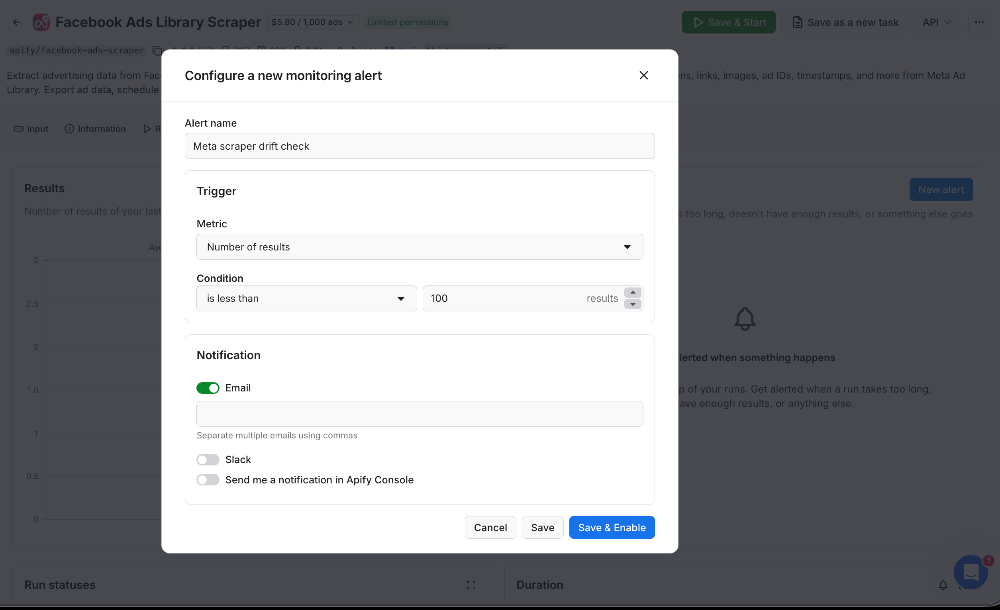Viewport: 1000px width, 610px height.
Task: Open the 'is less than' condition dropdown
Action: click(306, 299)
